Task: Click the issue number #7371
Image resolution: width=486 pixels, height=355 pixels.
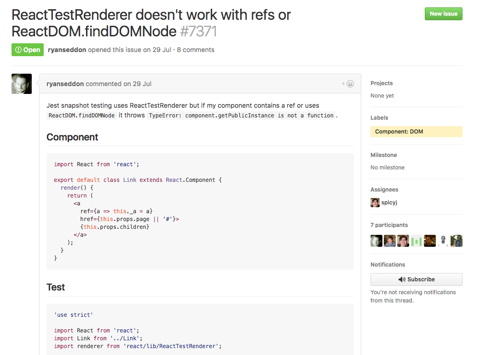Action: (198, 31)
